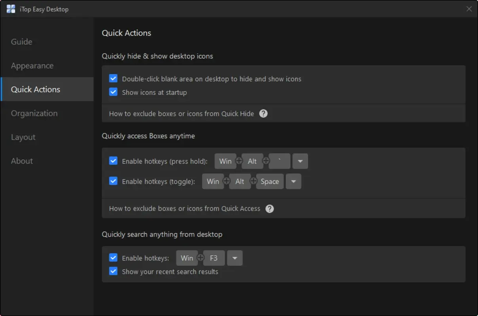Select the Alt key in press-hold hotkey combo
The image size is (478, 316).
[252, 161]
